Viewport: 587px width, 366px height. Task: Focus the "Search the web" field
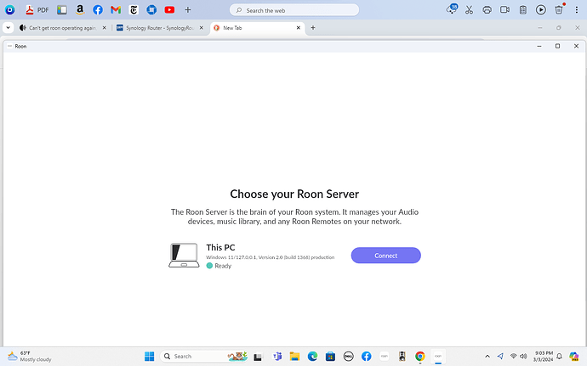tap(294, 10)
